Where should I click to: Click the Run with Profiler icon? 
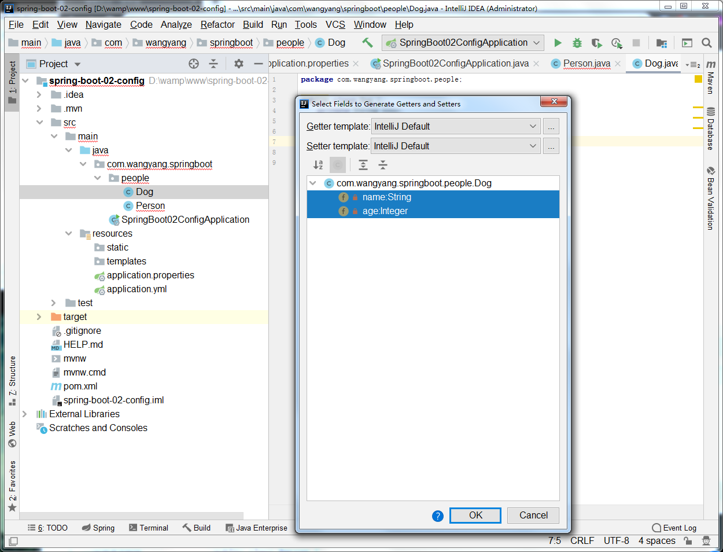[617, 43]
